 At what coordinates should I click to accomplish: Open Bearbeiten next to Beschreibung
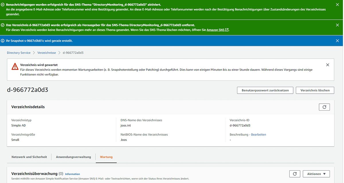258,134
